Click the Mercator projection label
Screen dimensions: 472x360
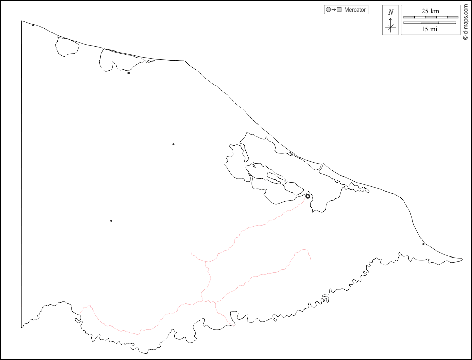click(355, 10)
